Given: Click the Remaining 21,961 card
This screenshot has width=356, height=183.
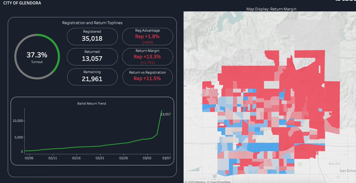Looking at the screenshot, I should (x=92, y=77).
